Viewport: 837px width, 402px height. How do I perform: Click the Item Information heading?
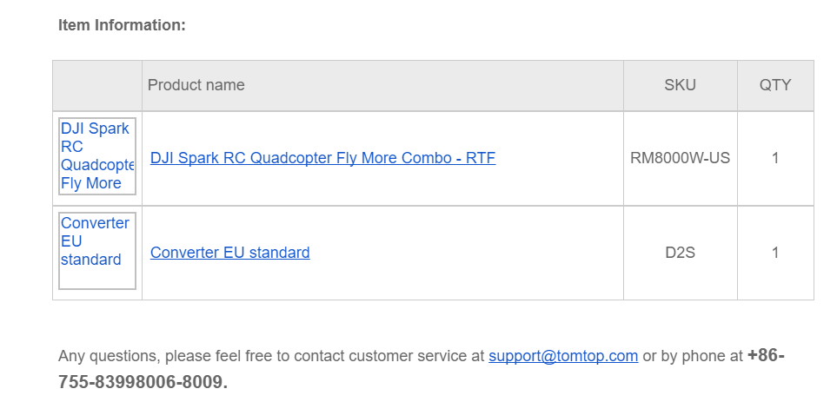click(122, 25)
